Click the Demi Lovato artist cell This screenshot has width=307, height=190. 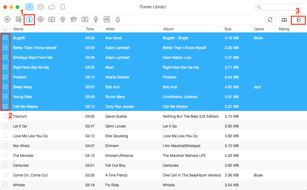point(115,126)
